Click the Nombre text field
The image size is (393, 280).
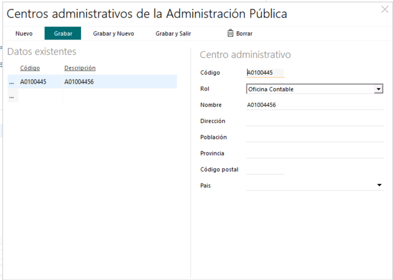pyautogui.click(x=314, y=105)
